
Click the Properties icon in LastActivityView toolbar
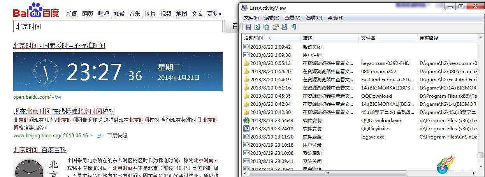[275, 27]
